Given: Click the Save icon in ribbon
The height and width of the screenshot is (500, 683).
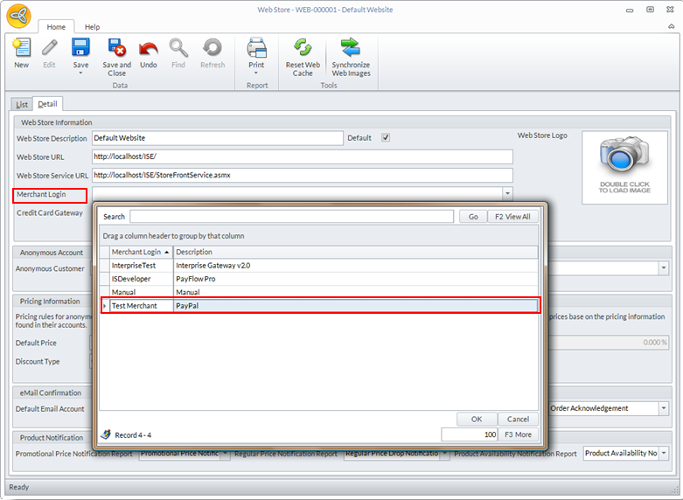Looking at the screenshot, I should pyautogui.click(x=80, y=48).
